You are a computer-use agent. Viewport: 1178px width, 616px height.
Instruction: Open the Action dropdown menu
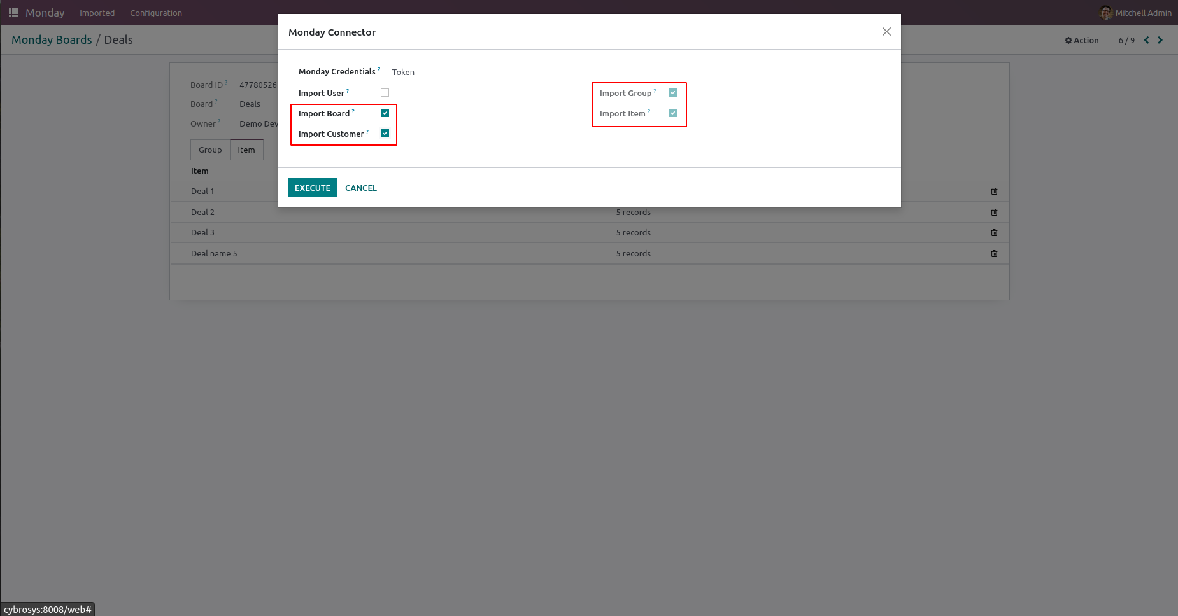[x=1082, y=40]
